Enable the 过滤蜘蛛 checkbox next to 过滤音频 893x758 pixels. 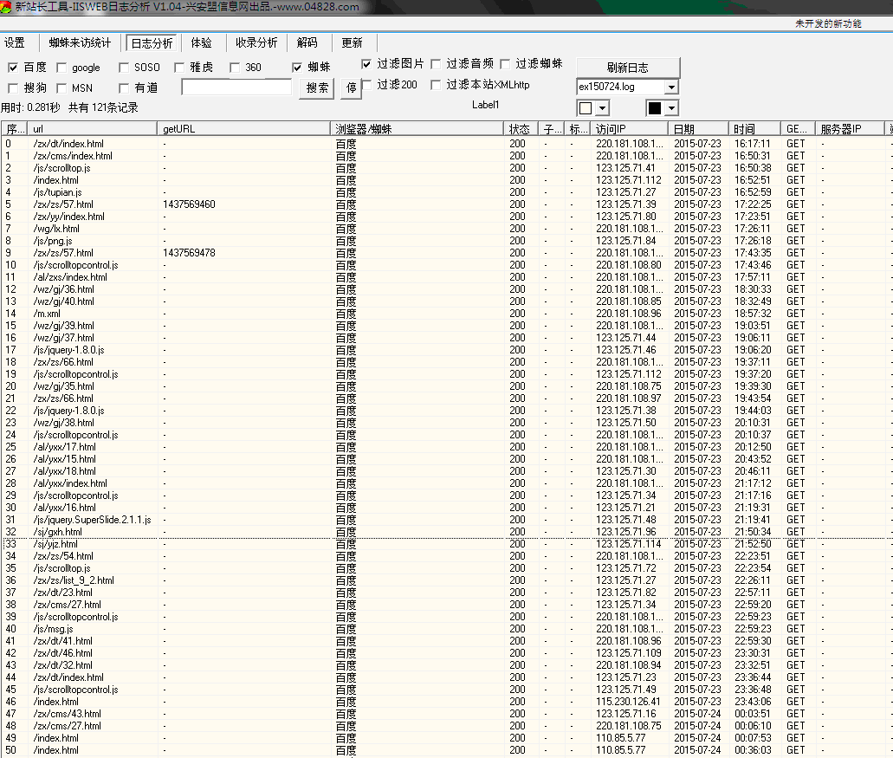[x=505, y=64]
